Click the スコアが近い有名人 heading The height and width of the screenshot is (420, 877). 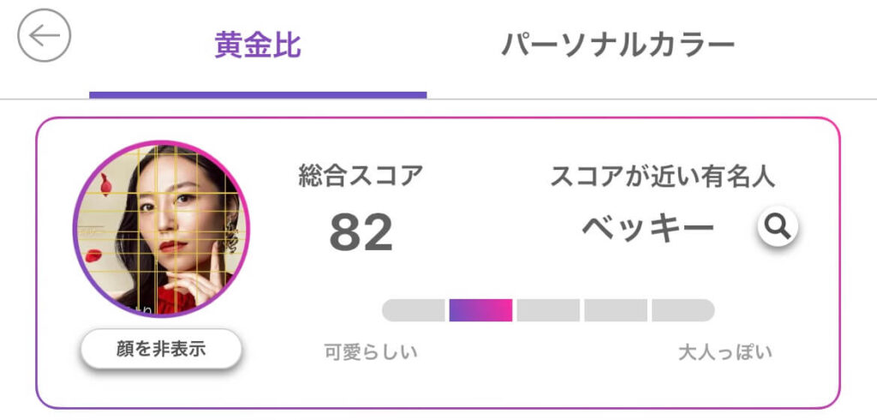663,177
